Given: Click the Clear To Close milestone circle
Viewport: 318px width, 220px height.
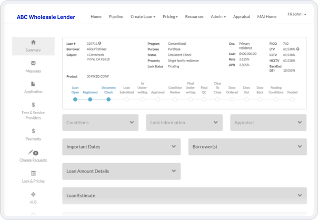Looking at the screenshot, I should pos(217,99).
